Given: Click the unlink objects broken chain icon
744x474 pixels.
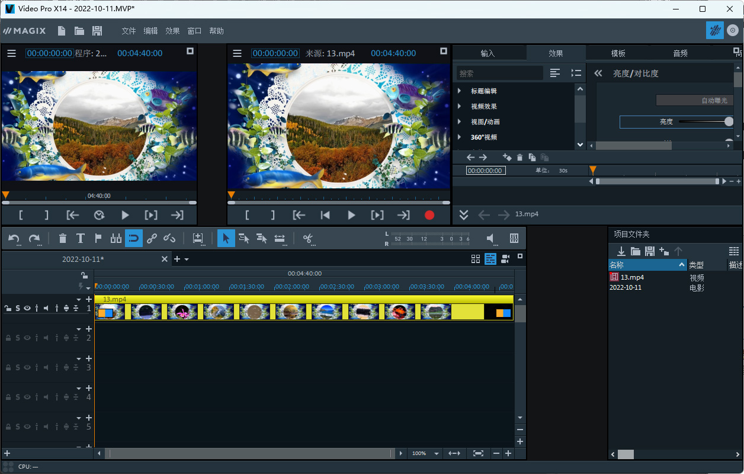Looking at the screenshot, I should point(169,238).
